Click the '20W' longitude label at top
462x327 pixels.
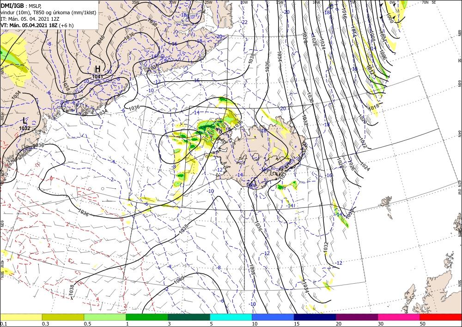(243, 2)
